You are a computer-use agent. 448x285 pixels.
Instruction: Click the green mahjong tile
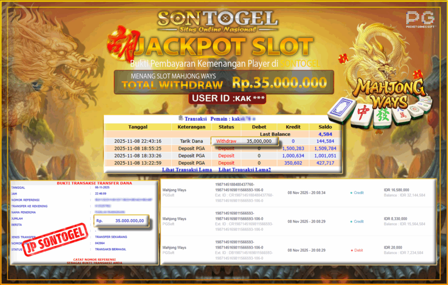point(383,116)
